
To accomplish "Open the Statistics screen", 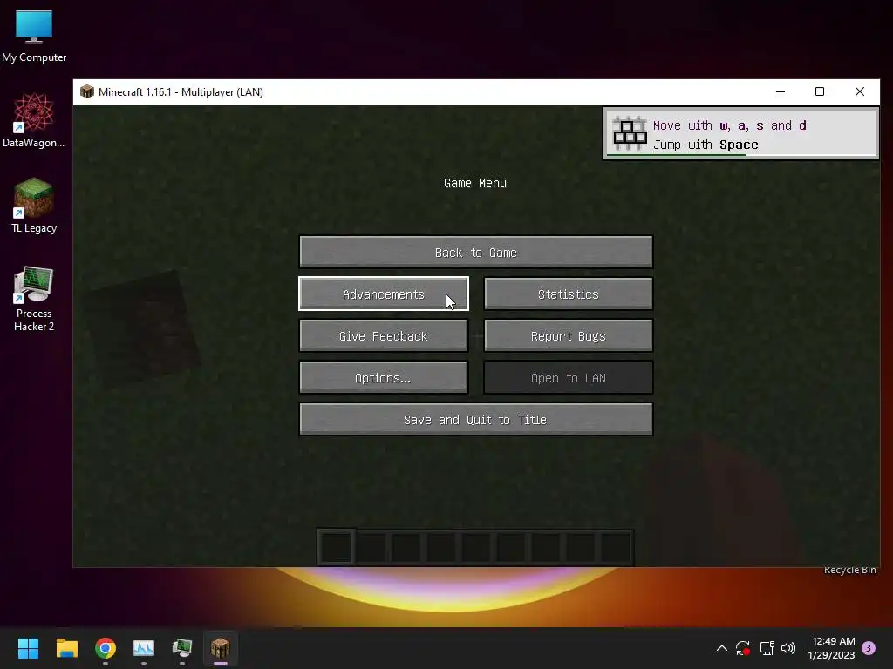I will click(x=568, y=294).
